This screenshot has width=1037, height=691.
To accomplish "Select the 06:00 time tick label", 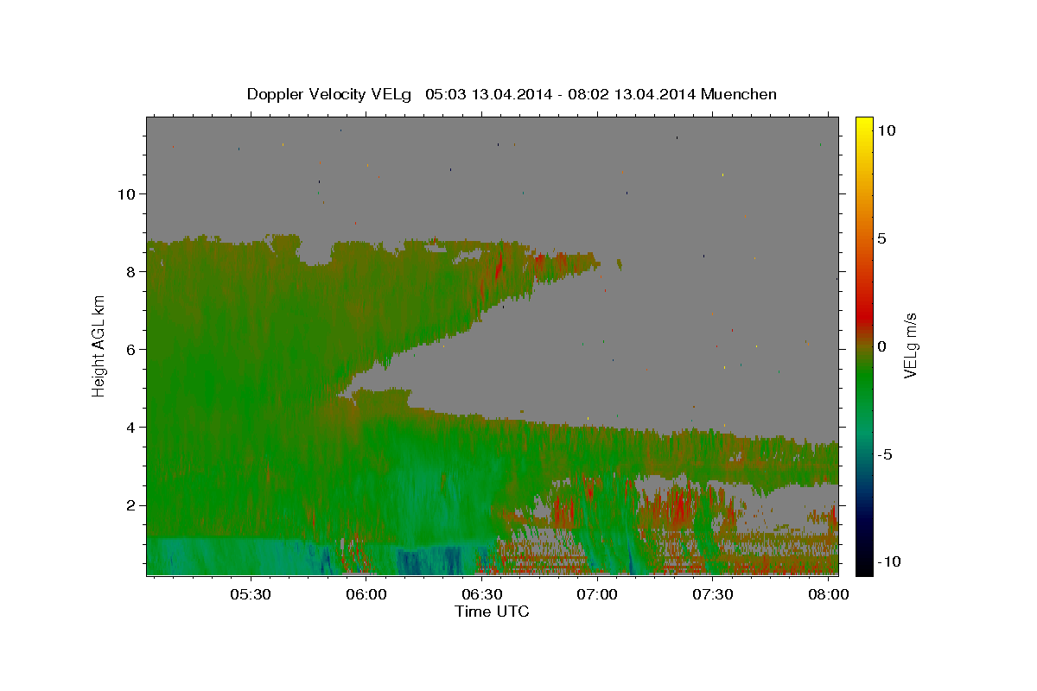I will click(x=366, y=595).
